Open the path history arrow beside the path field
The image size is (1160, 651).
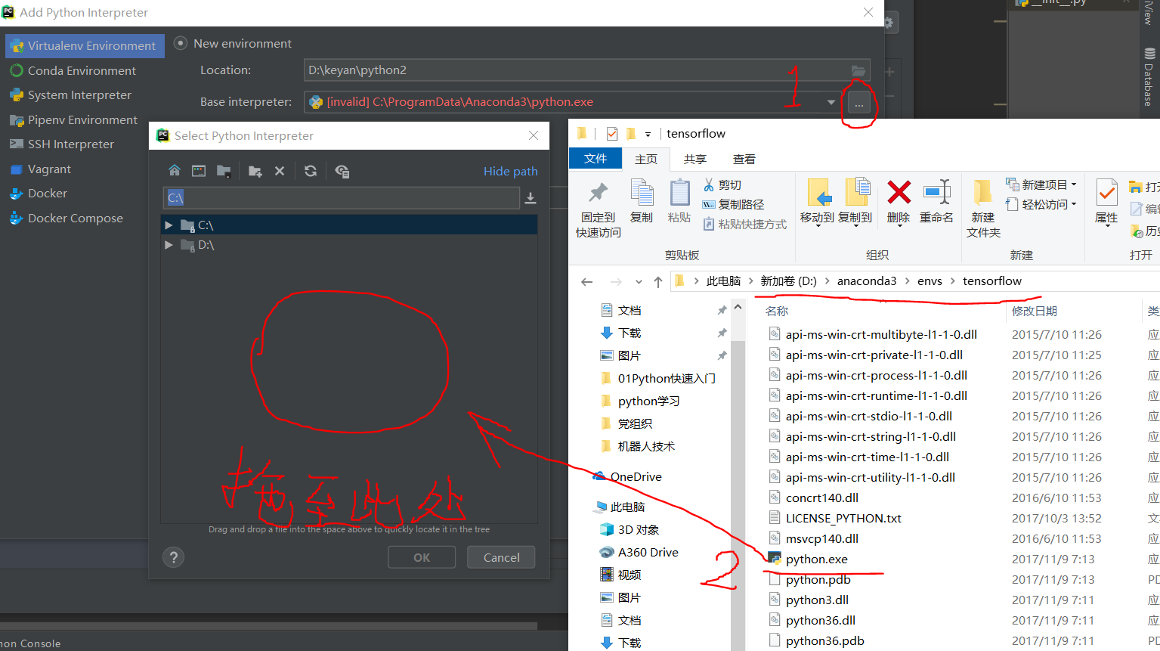pyautogui.click(x=531, y=198)
